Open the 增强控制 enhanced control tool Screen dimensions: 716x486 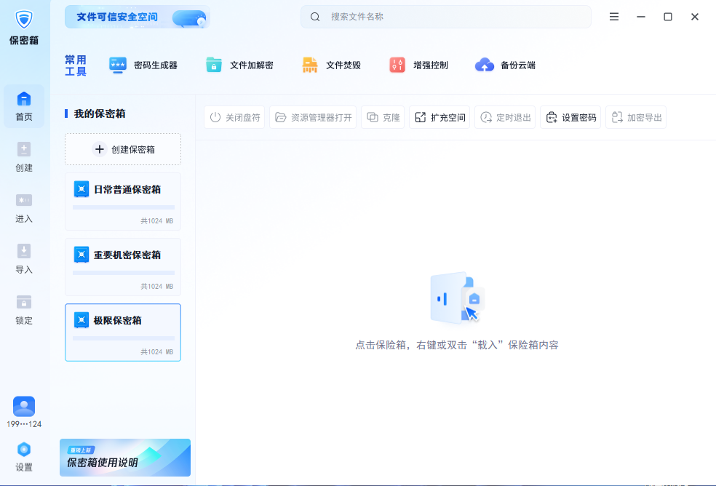click(x=419, y=65)
